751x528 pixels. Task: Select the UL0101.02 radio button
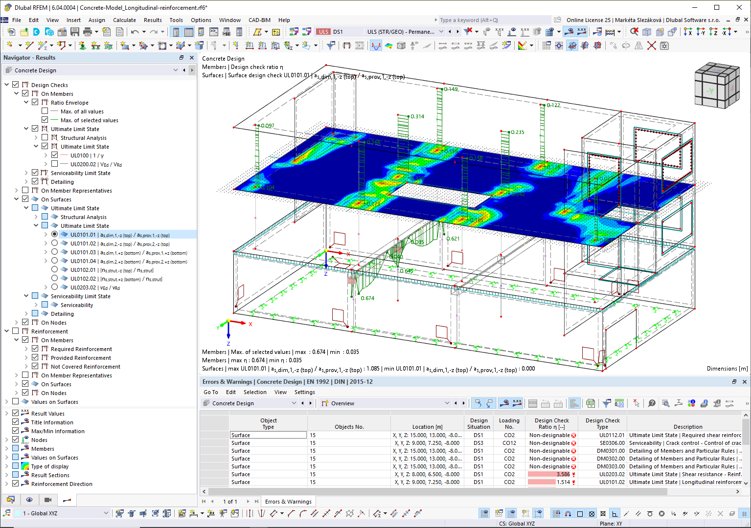pyautogui.click(x=54, y=243)
